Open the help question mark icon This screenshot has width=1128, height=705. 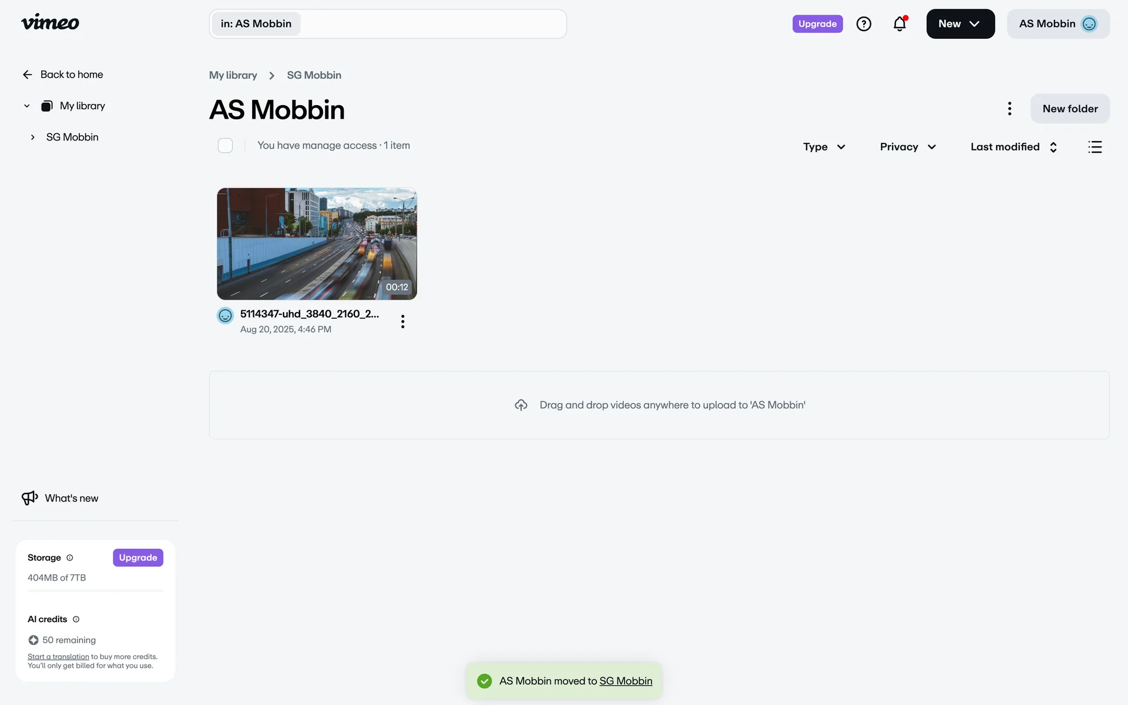pos(864,23)
